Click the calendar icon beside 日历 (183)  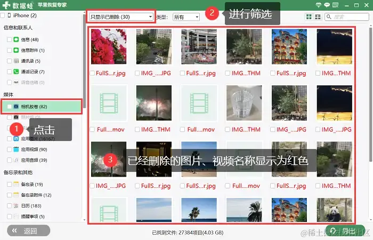click(16, 205)
